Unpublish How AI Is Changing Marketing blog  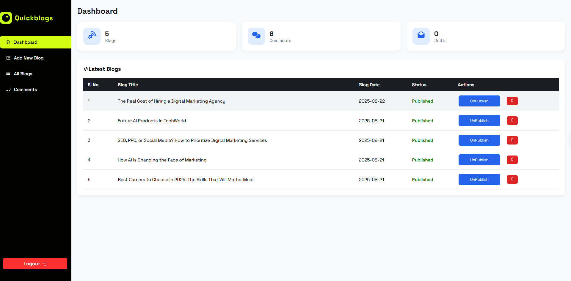(x=479, y=160)
